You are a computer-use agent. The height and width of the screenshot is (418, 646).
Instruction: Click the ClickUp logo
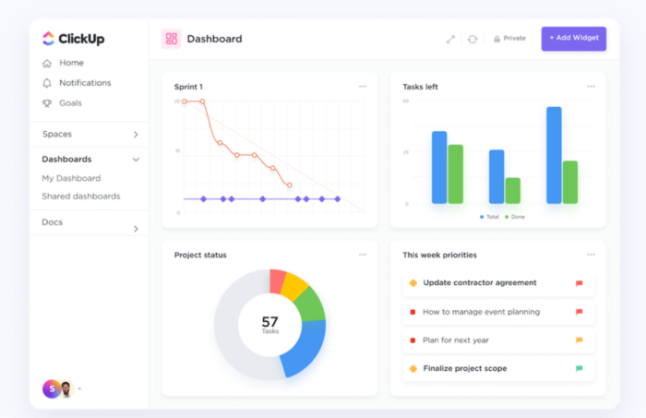pos(73,39)
